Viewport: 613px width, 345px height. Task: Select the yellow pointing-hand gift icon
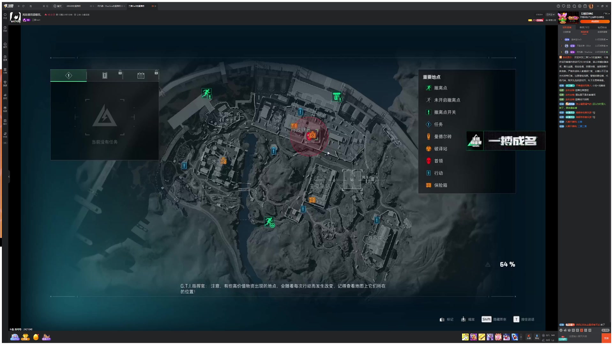(x=465, y=337)
